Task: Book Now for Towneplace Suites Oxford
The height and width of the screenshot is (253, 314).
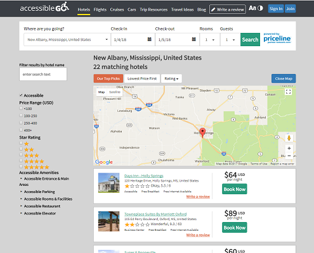Action: click(x=235, y=228)
